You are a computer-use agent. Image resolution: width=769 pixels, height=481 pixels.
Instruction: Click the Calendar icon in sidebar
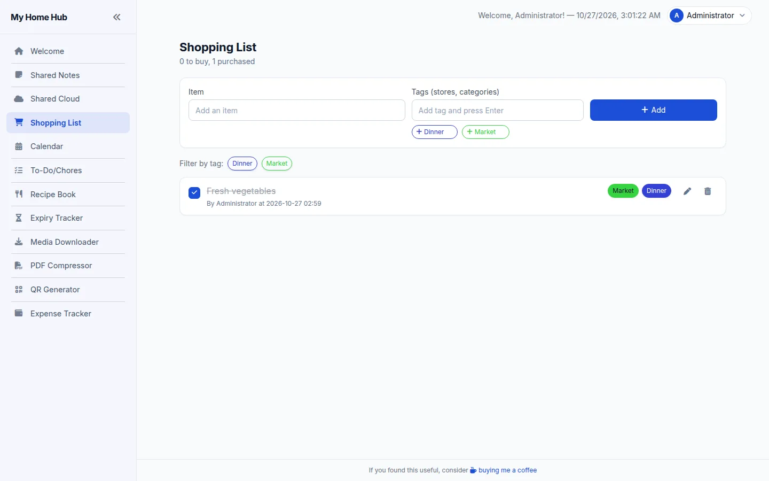19,146
